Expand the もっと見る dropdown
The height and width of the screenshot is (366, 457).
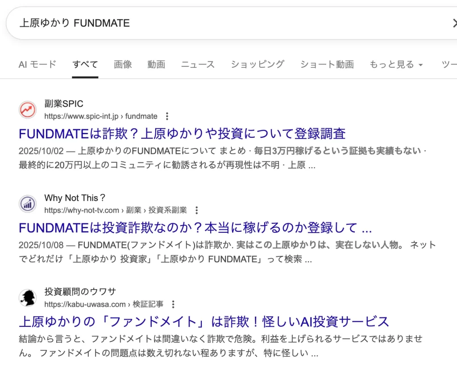point(396,64)
